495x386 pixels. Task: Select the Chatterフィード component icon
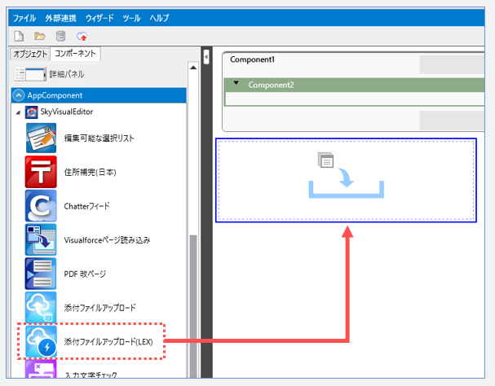pyautogui.click(x=41, y=206)
